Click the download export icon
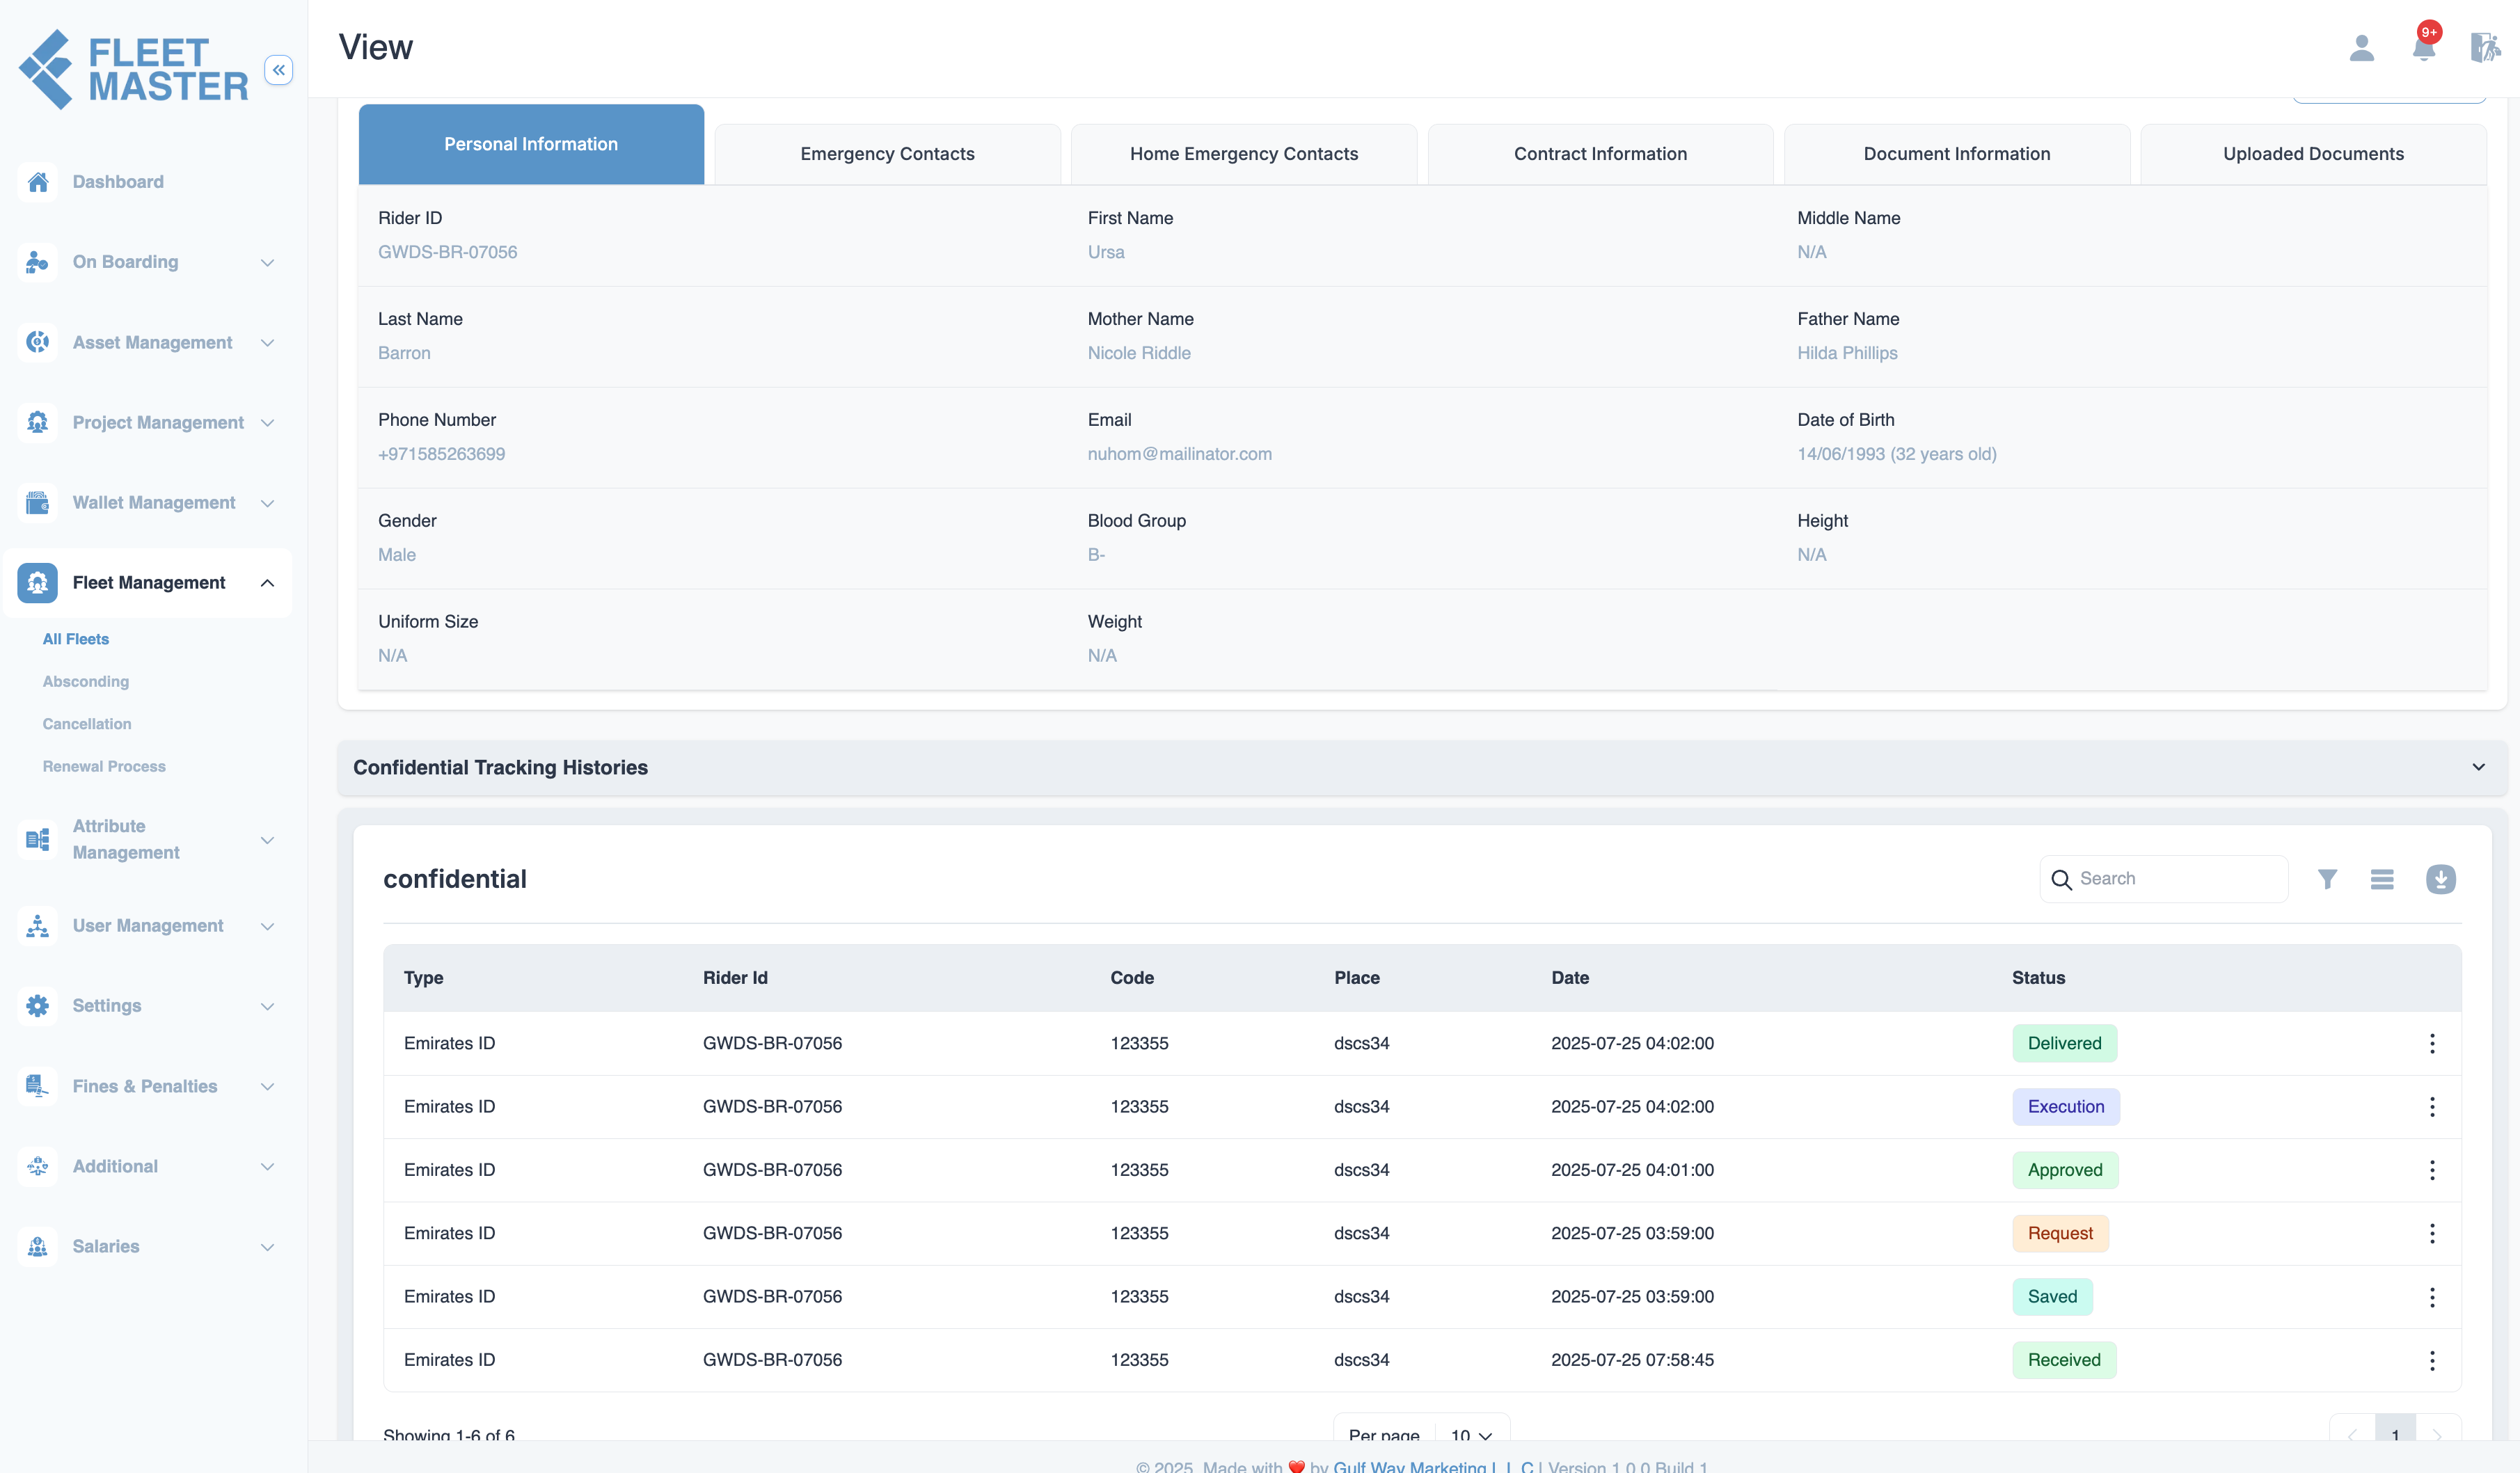Screen dimensions: 2520x1473 2441,879
